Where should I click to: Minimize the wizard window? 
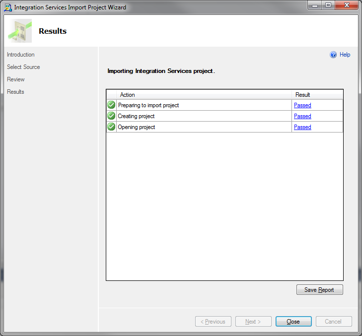tap(315, 5)
